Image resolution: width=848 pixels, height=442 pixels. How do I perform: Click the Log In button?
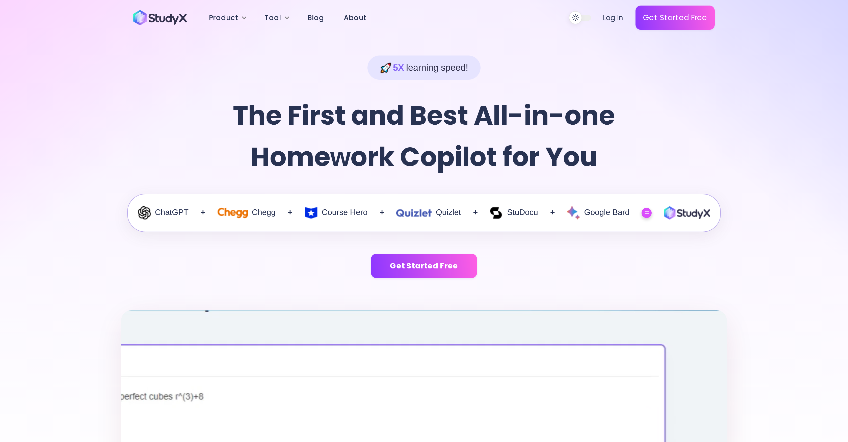[613, 18]
